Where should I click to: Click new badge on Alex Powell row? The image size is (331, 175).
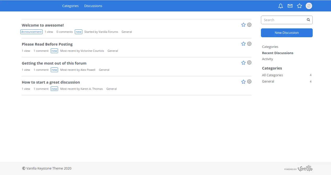(x=54, y=70)
